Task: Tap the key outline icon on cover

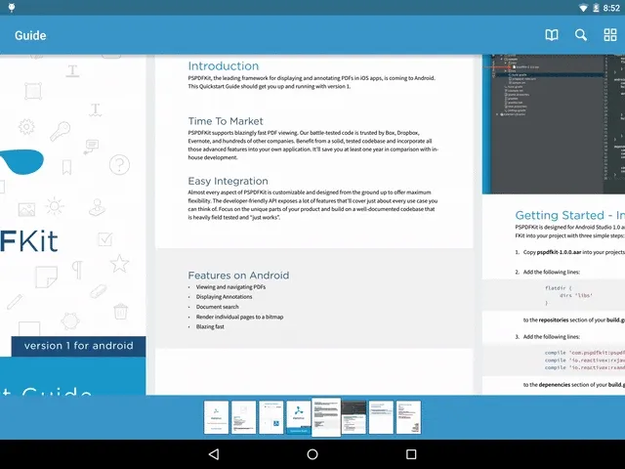Action: [x=60, y=131]
